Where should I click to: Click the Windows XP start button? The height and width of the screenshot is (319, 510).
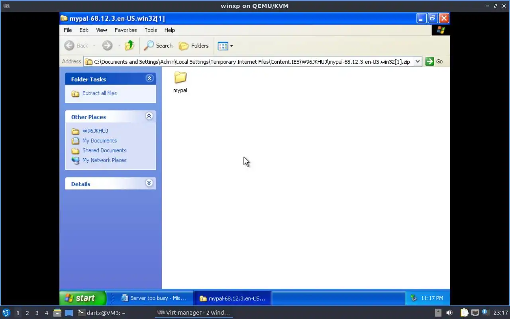(x=83, y=298)
